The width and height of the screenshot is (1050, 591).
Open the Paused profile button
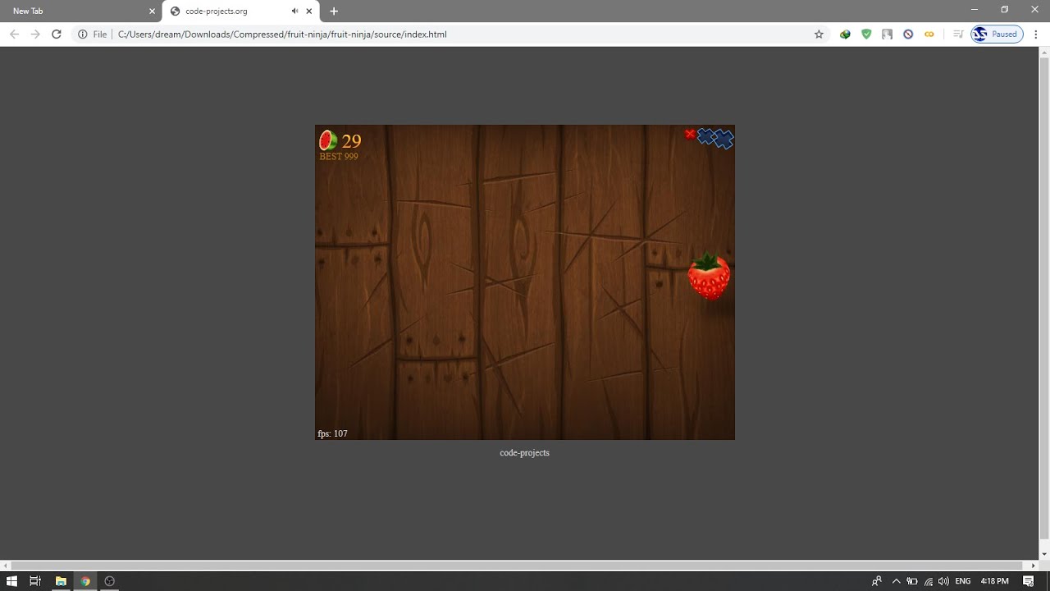(x=997, y=34)
